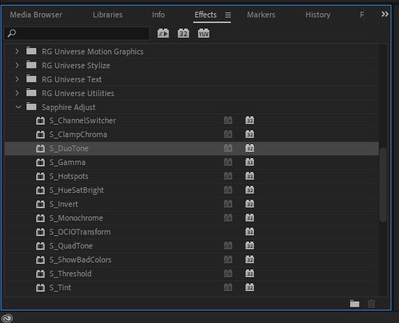Toggle YUV Effects filter button
The width and height of the screenshot is (399, 323).
click(204, 33)
